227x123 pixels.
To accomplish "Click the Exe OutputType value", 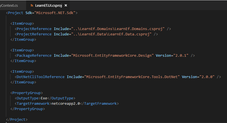I will click(x=44, y=98).
